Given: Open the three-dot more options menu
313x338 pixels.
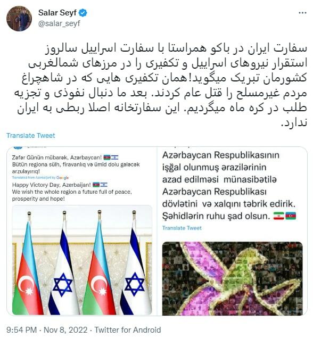Looking at the screenshot, I should tap(302, 13).
